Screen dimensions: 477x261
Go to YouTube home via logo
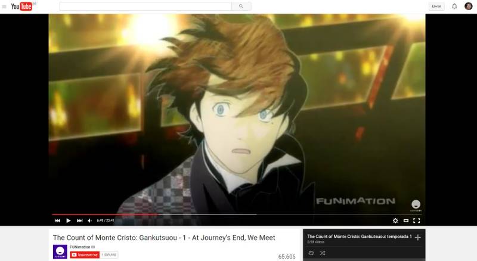[21, 6]
